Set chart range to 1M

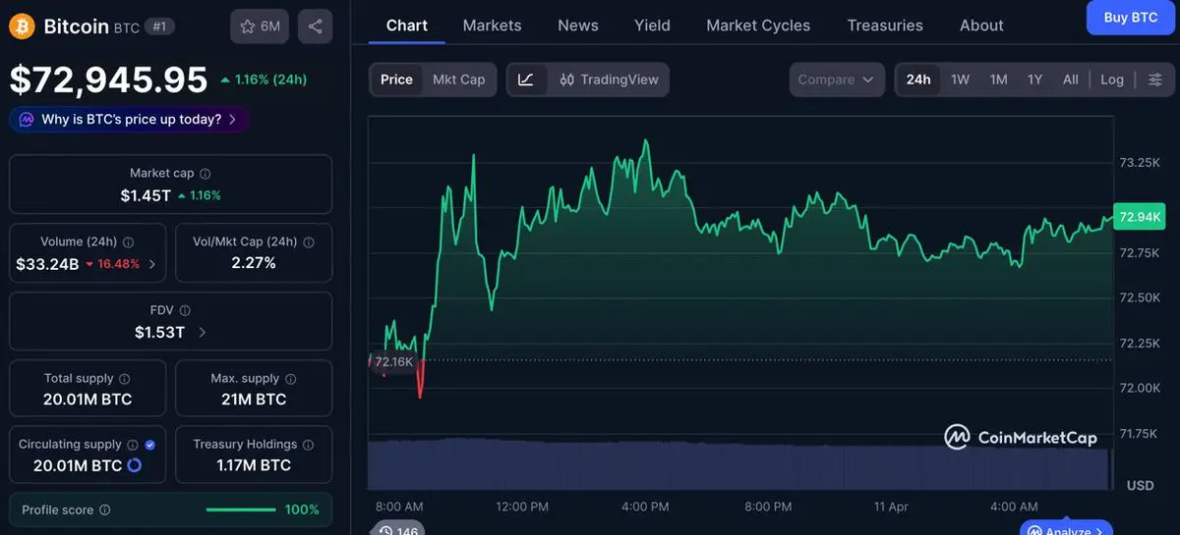pos(999,80)
